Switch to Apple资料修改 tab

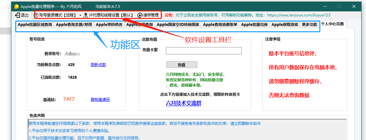click(x=109, y=25)
